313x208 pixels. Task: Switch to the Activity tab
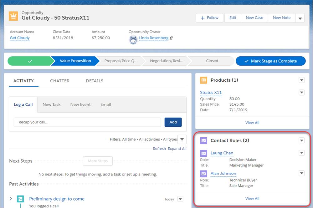point(23,81)
